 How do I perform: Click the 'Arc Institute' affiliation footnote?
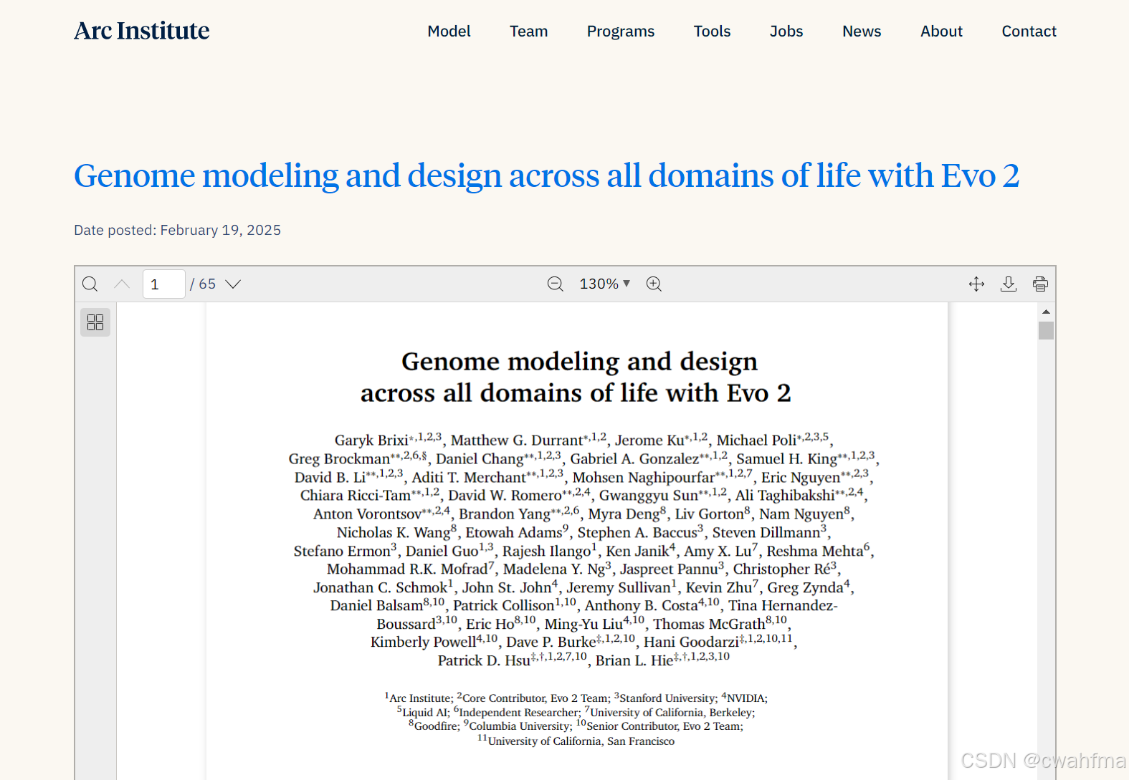[421, 698]
